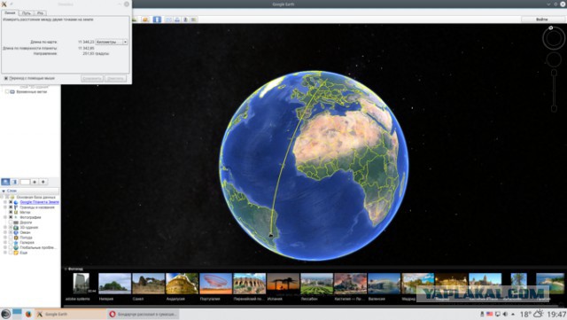Expand the Ещё layer node

click(5, 253)
